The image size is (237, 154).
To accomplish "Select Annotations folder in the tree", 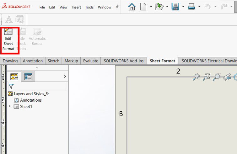I will [31, 100].
